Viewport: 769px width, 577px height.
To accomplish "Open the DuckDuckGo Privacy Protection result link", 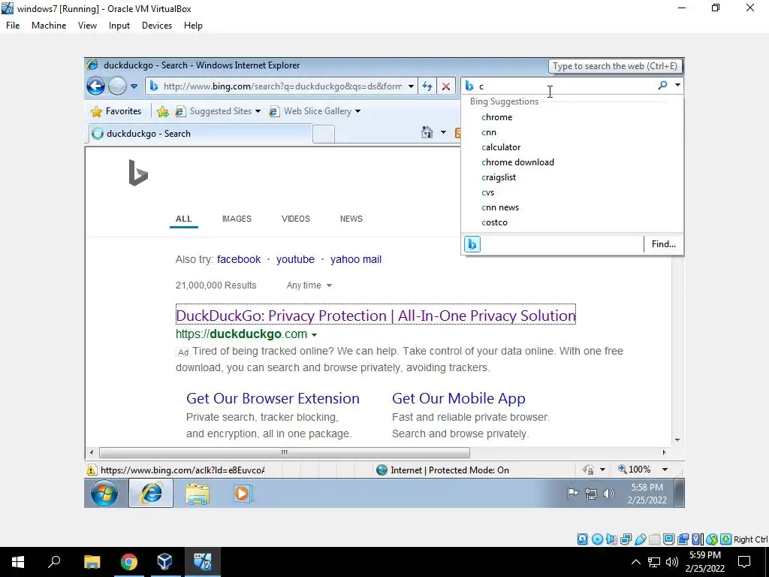I will [375, 316].
